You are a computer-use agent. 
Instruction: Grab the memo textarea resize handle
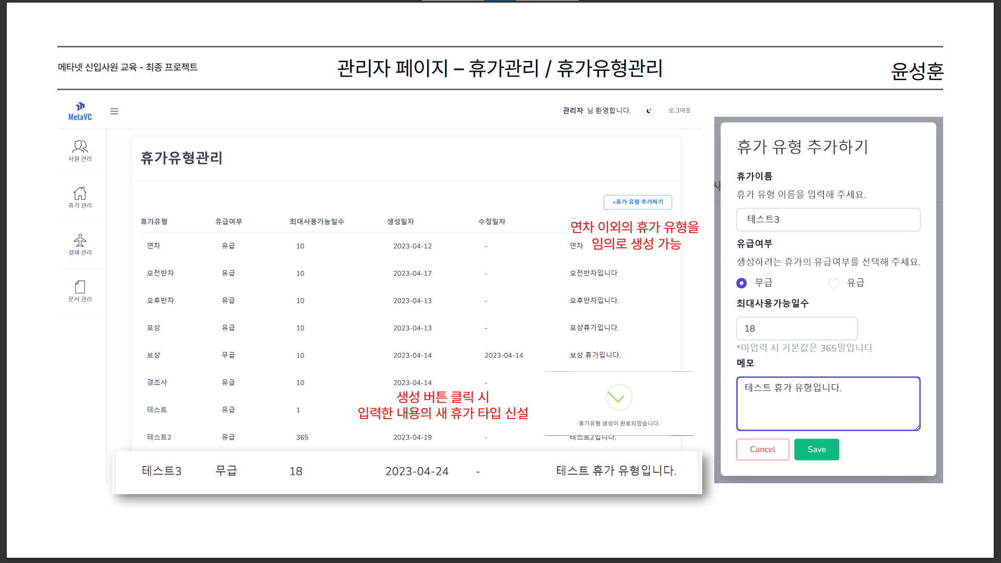coord(917,427)
